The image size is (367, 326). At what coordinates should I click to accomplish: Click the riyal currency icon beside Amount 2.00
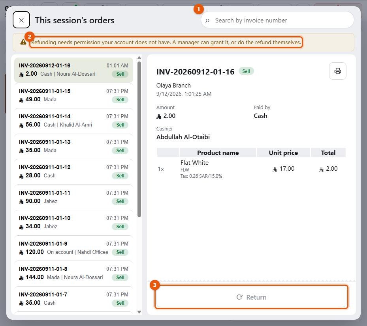coord(159,116)
